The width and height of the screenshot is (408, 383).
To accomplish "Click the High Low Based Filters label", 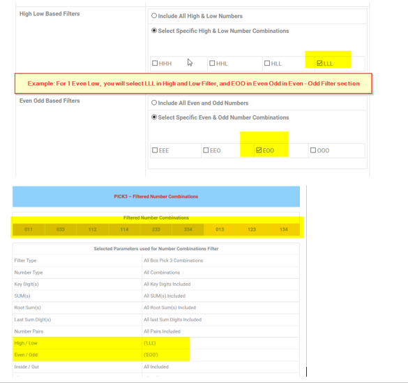I will pos(50,14).
